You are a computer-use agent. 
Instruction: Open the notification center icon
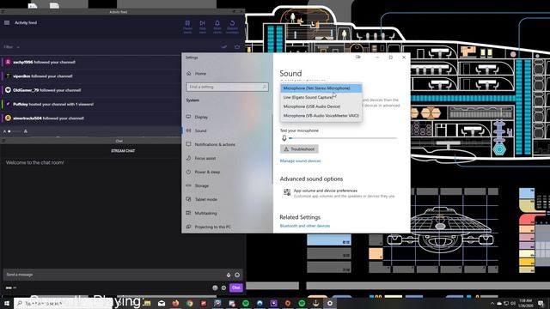pos(541,303)
